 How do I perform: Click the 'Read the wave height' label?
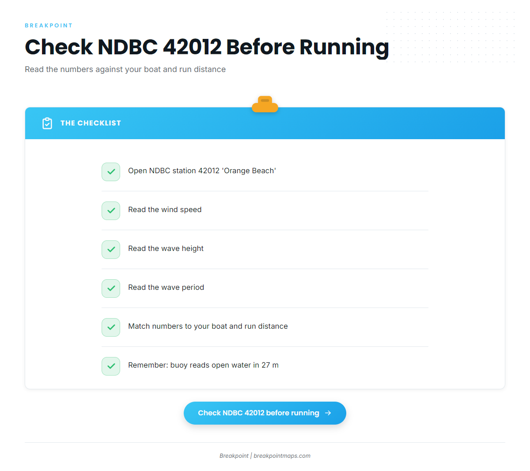[x=166, y=249]
